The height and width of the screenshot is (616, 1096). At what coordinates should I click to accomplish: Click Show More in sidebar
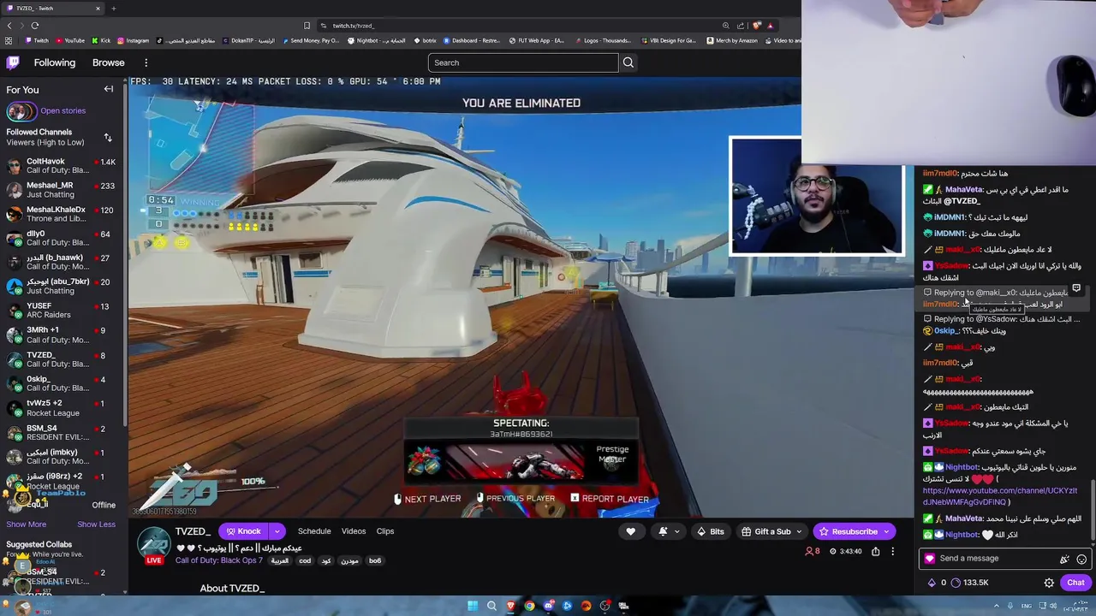pos(27,524)
